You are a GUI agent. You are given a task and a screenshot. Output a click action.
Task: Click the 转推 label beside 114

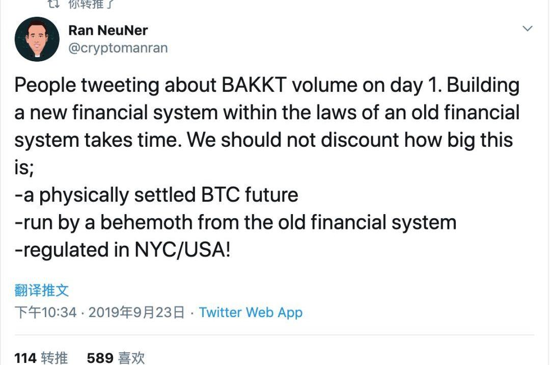54,358
